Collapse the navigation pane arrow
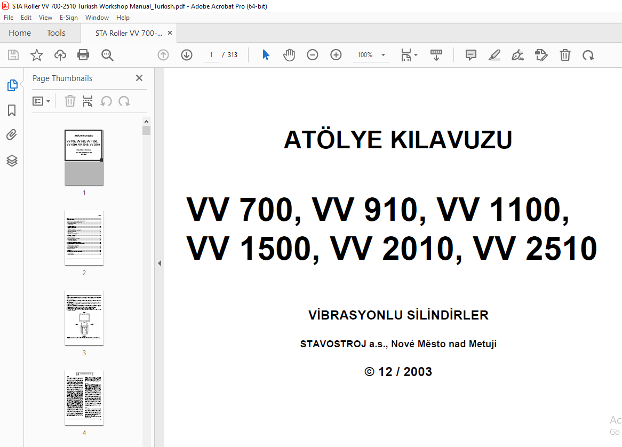This screenshot has width=622, height=447. [x=160, y=263]
